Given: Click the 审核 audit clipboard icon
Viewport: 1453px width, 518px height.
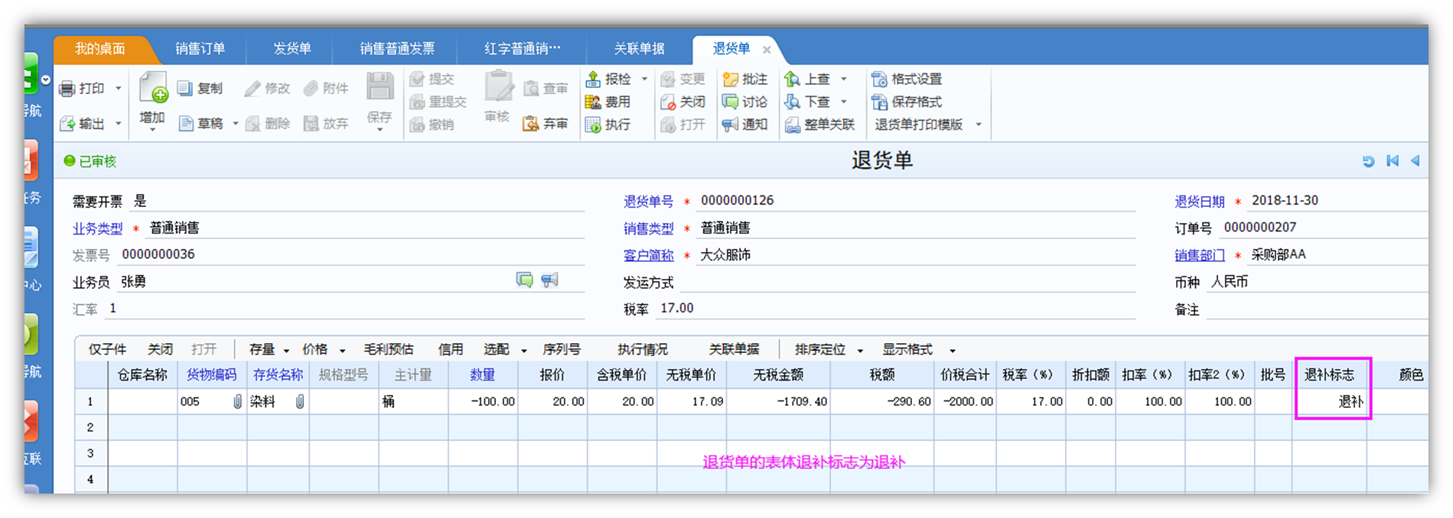Looking at the screenshot, I should tap(498, 86).
